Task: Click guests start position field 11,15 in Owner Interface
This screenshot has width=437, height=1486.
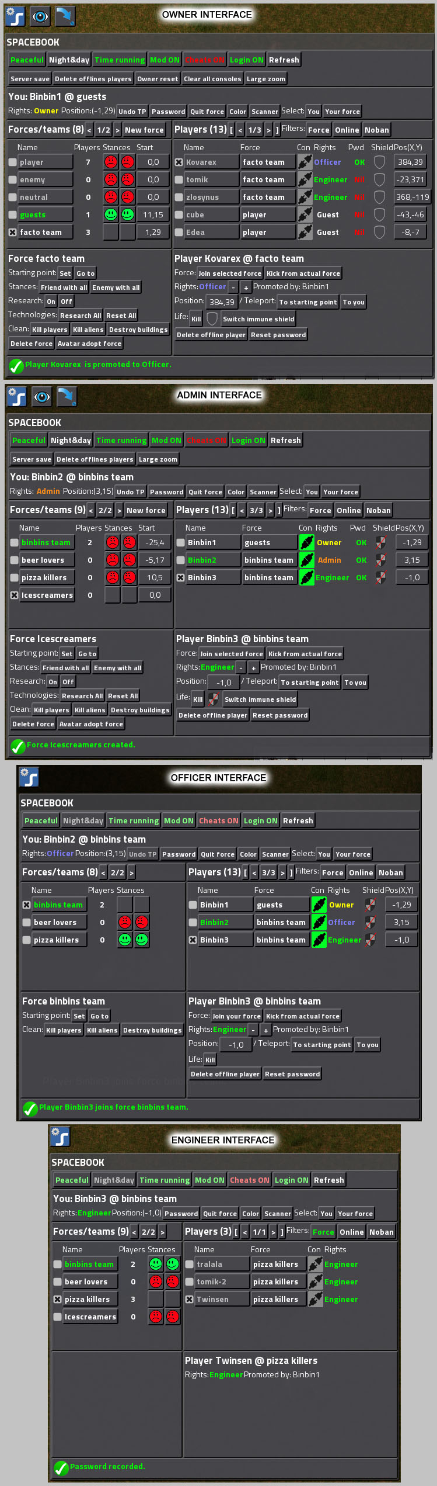Action: coord(153,214)
